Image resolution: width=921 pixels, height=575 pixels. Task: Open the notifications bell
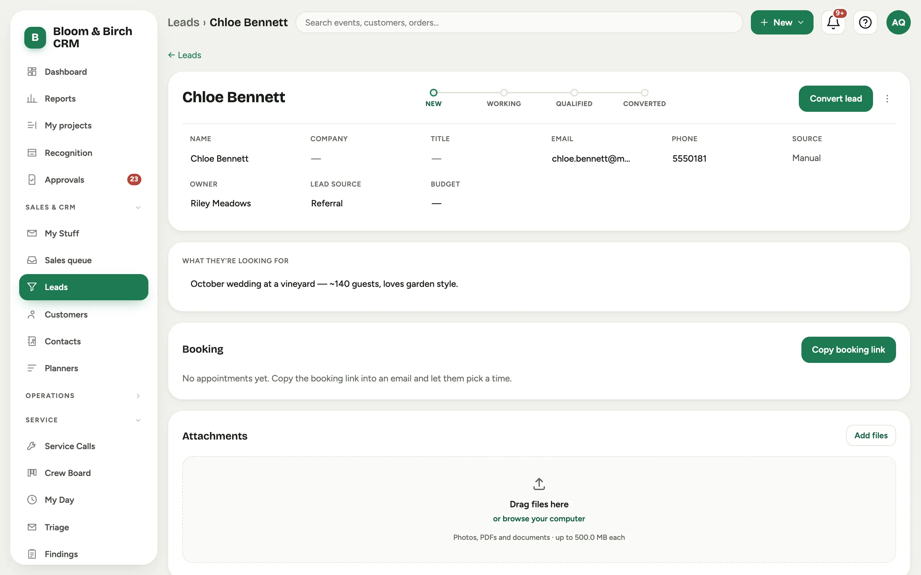pos(833,22)
